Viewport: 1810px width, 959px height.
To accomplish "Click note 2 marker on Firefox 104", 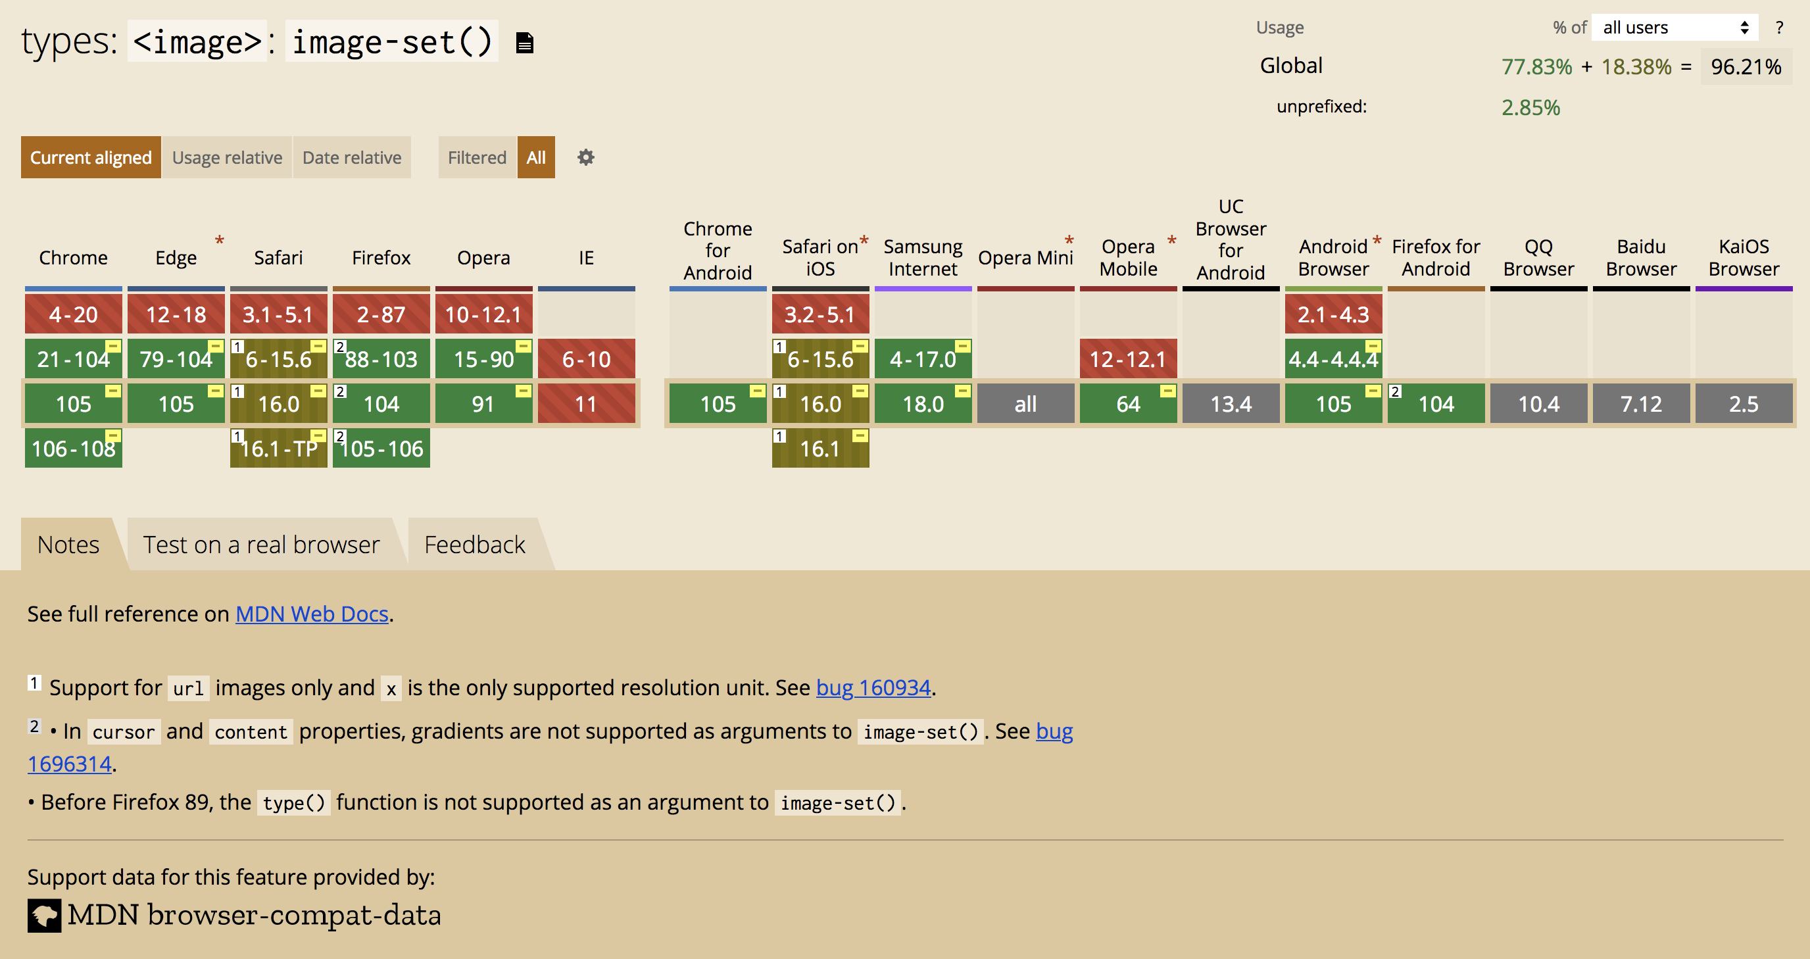I will coord(341,391).
